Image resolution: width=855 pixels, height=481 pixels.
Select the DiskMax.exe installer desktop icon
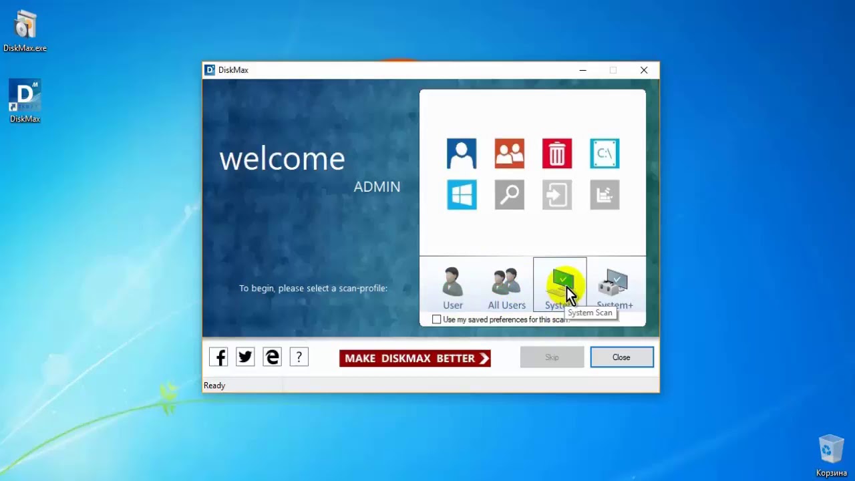tap(25, 31)
